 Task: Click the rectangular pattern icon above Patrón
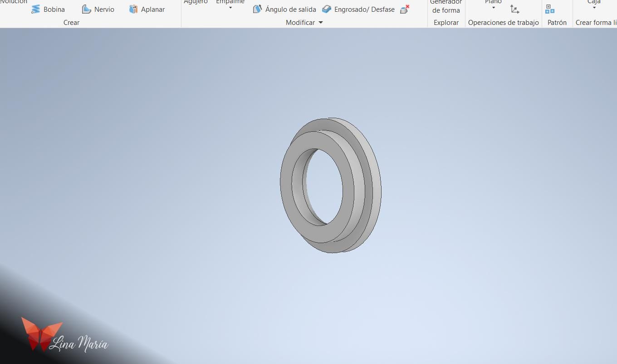coord(550,9)
